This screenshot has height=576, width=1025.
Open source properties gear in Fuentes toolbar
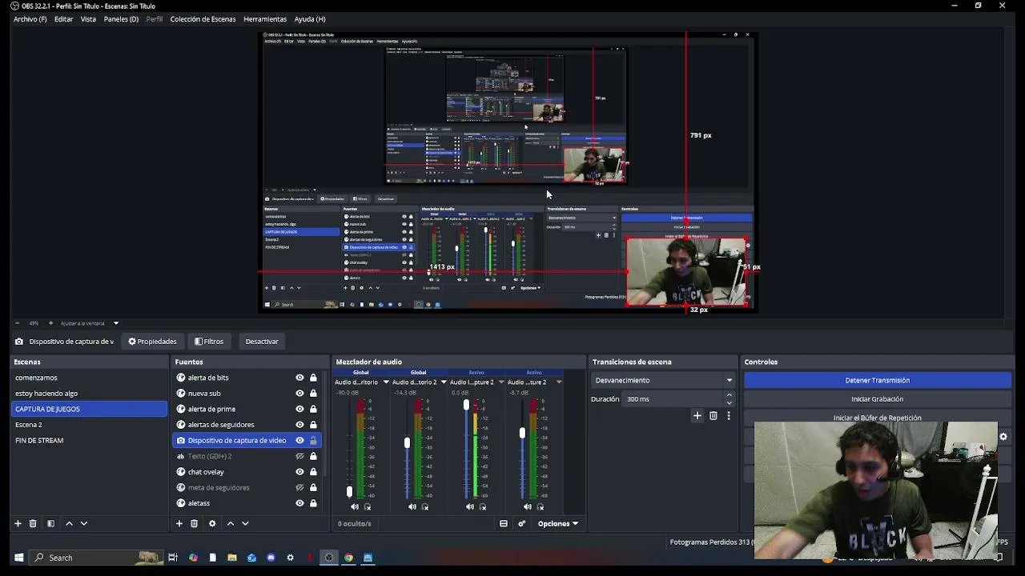[x=212, y=523]
